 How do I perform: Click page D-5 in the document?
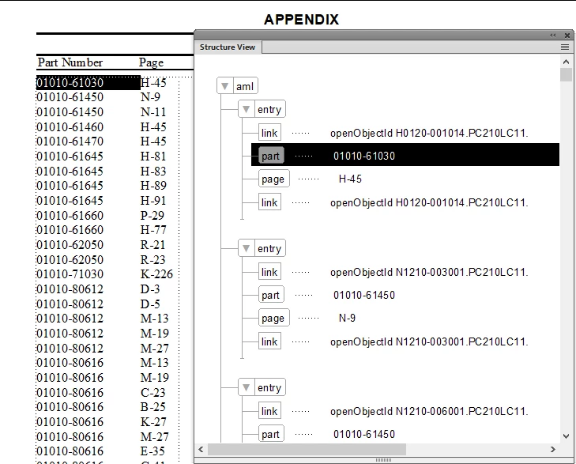click(x=150, y=304)
